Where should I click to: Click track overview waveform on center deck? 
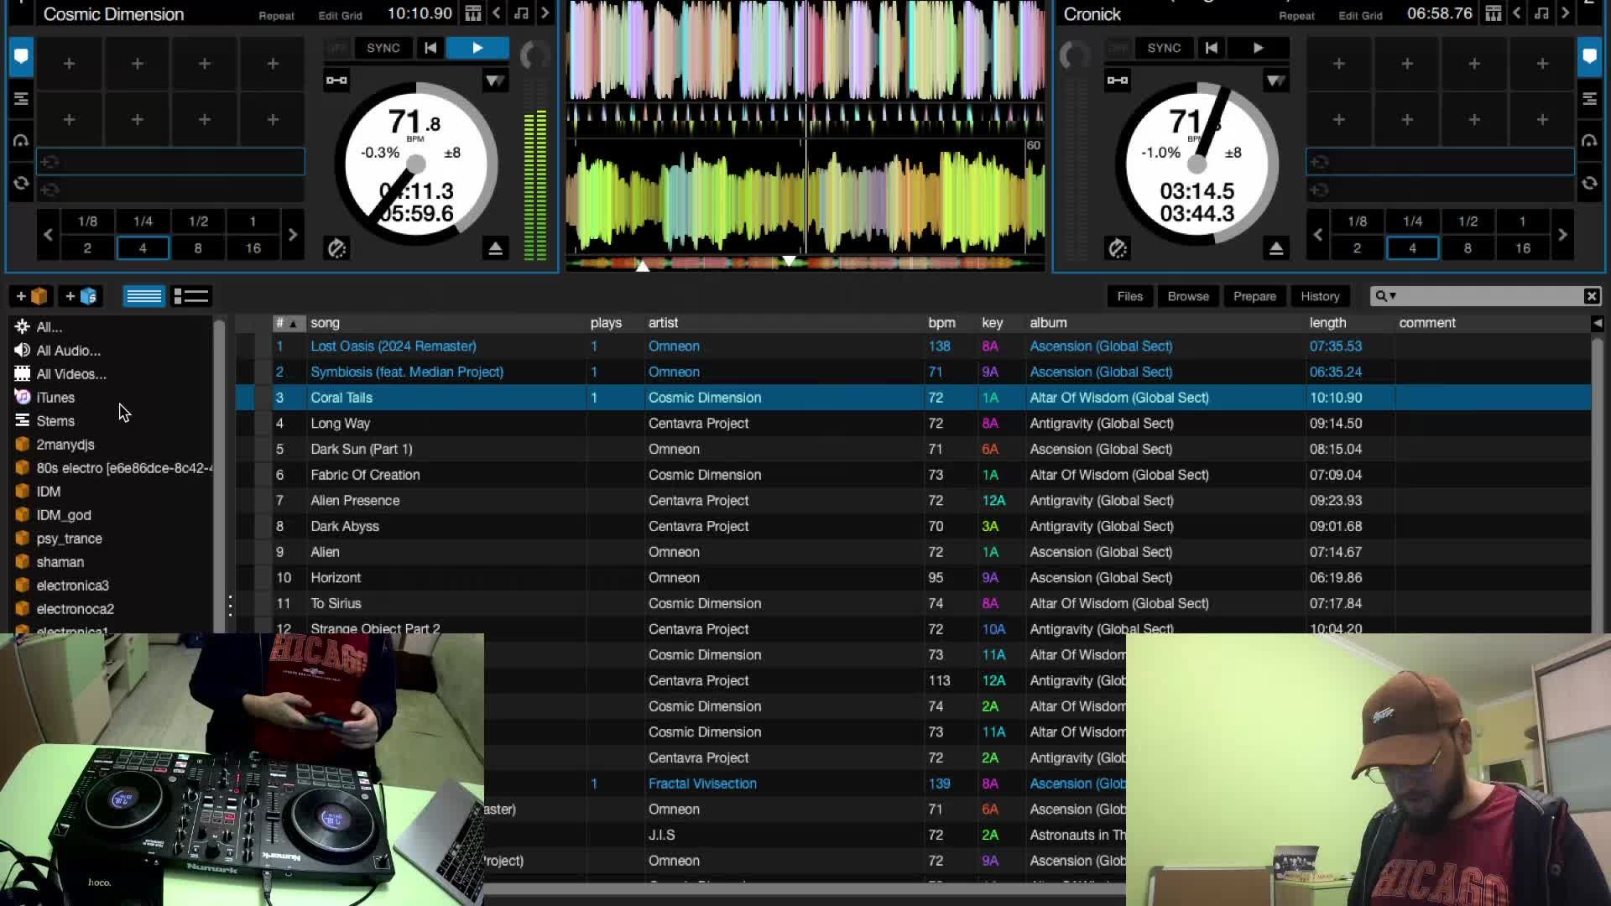tap(804, 263)
